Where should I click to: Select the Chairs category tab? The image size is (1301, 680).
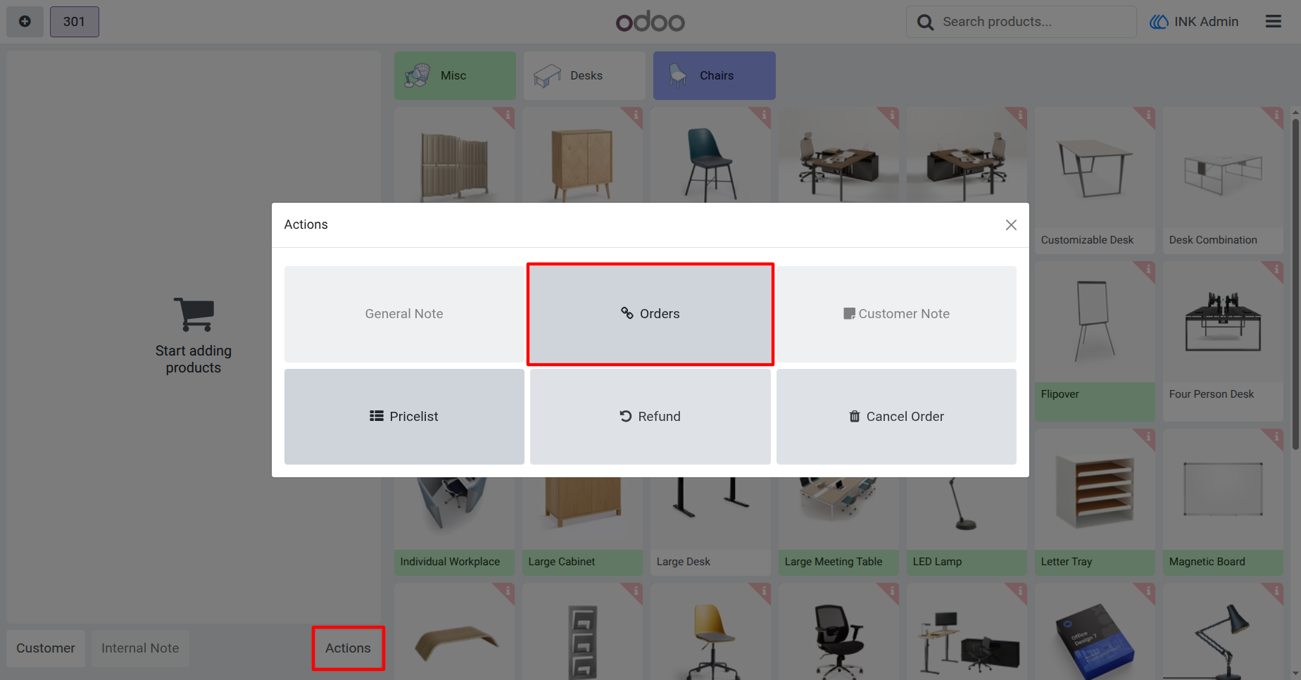click(x=714, y=75)
